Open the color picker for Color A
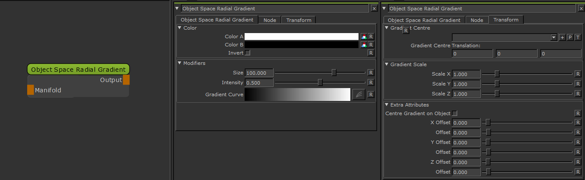Viewport: 585px width, 180px height. point(364,37)
